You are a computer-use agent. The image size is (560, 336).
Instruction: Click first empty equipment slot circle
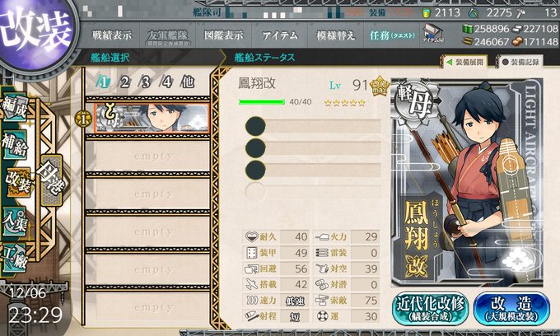point(255,126)
